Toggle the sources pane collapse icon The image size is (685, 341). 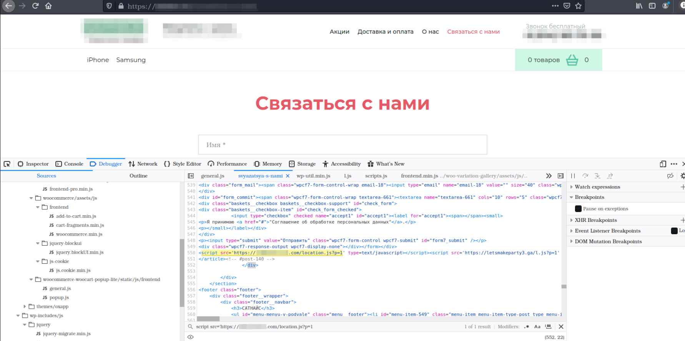[x=191, y=176]
